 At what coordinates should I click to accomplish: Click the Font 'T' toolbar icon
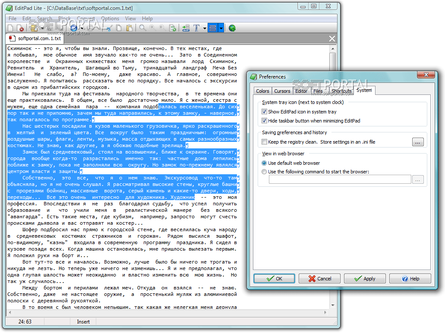click(x=196, y=28)
